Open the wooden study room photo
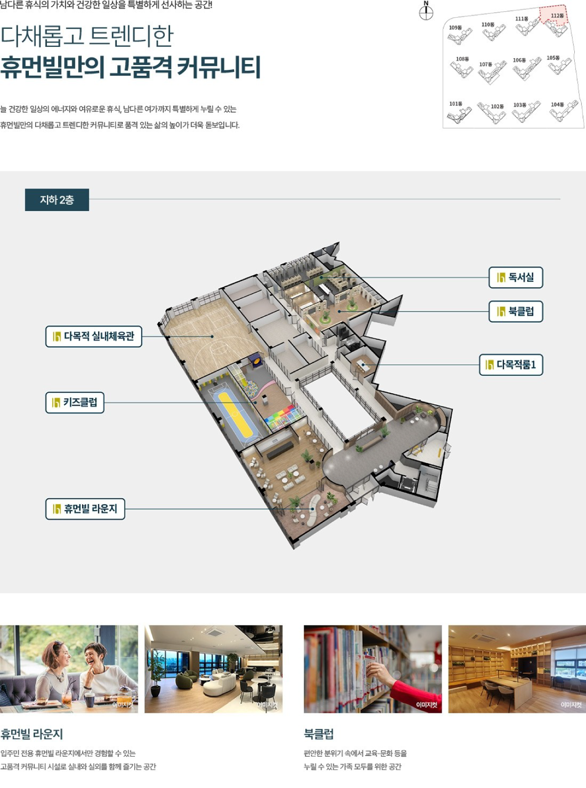The width and height of the screenshot is (586, 788). (x=517, y=669)
